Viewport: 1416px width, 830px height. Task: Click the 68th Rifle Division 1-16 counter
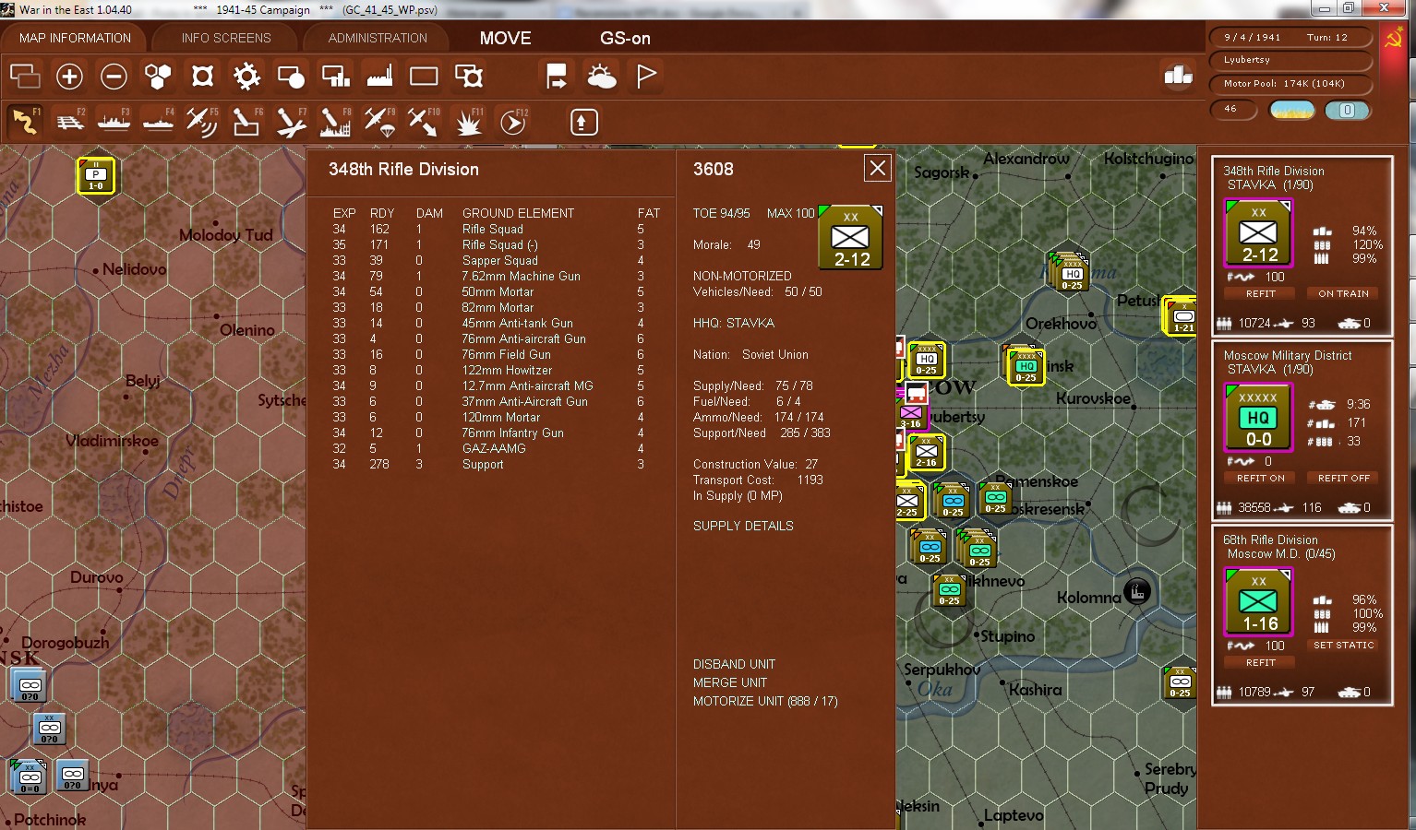1258,602
